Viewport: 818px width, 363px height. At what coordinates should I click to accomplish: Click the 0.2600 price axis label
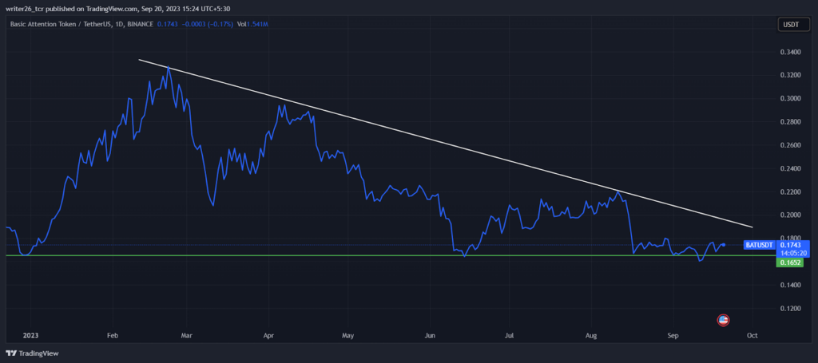788,145
